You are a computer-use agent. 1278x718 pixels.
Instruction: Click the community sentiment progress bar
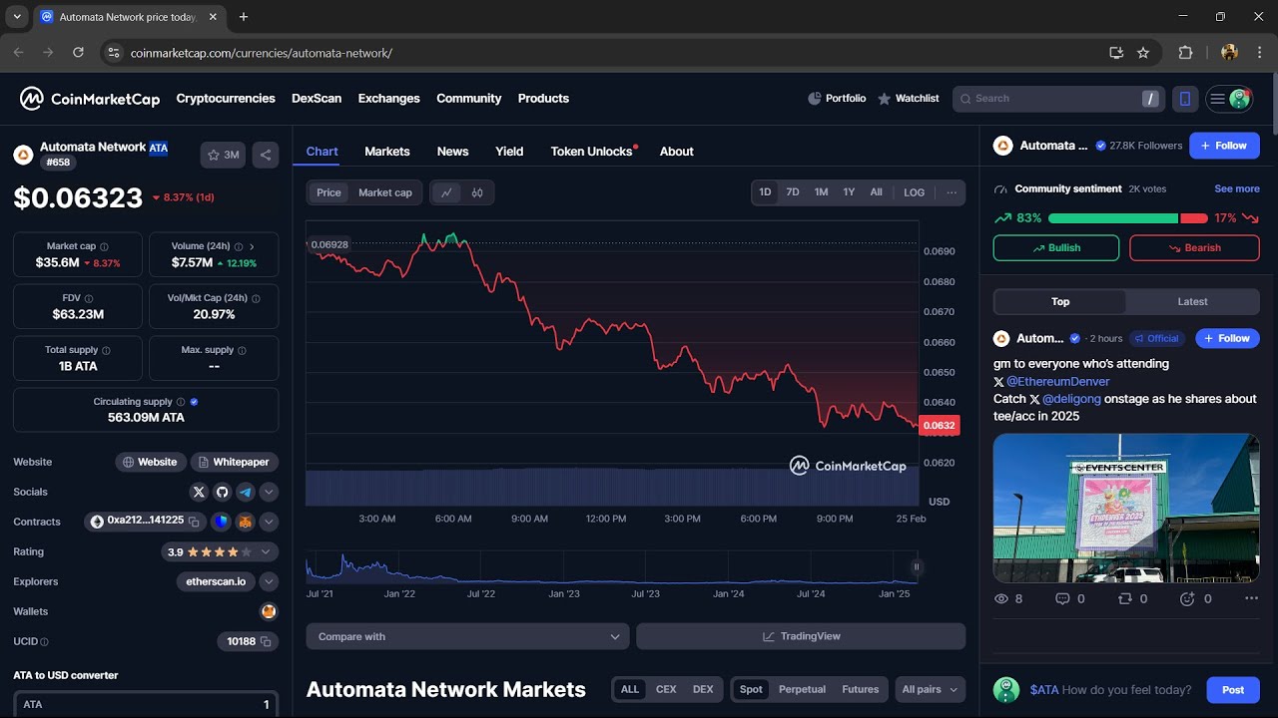[1127, 218]
